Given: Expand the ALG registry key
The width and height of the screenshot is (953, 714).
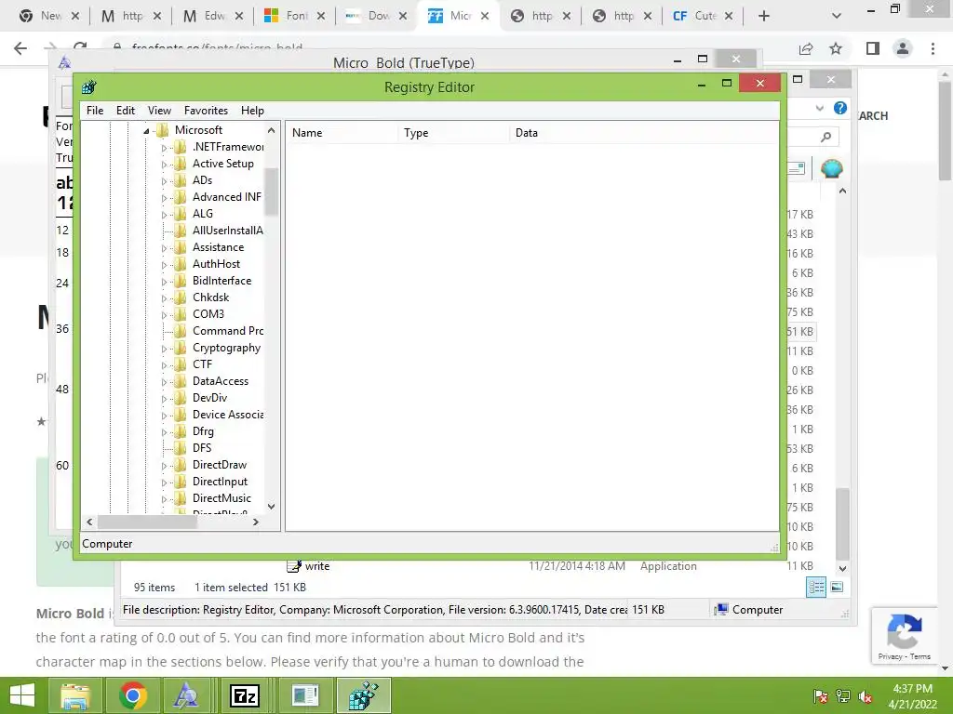Looking at the screenshot, I should pyautogui.click(x=164, y=215).
